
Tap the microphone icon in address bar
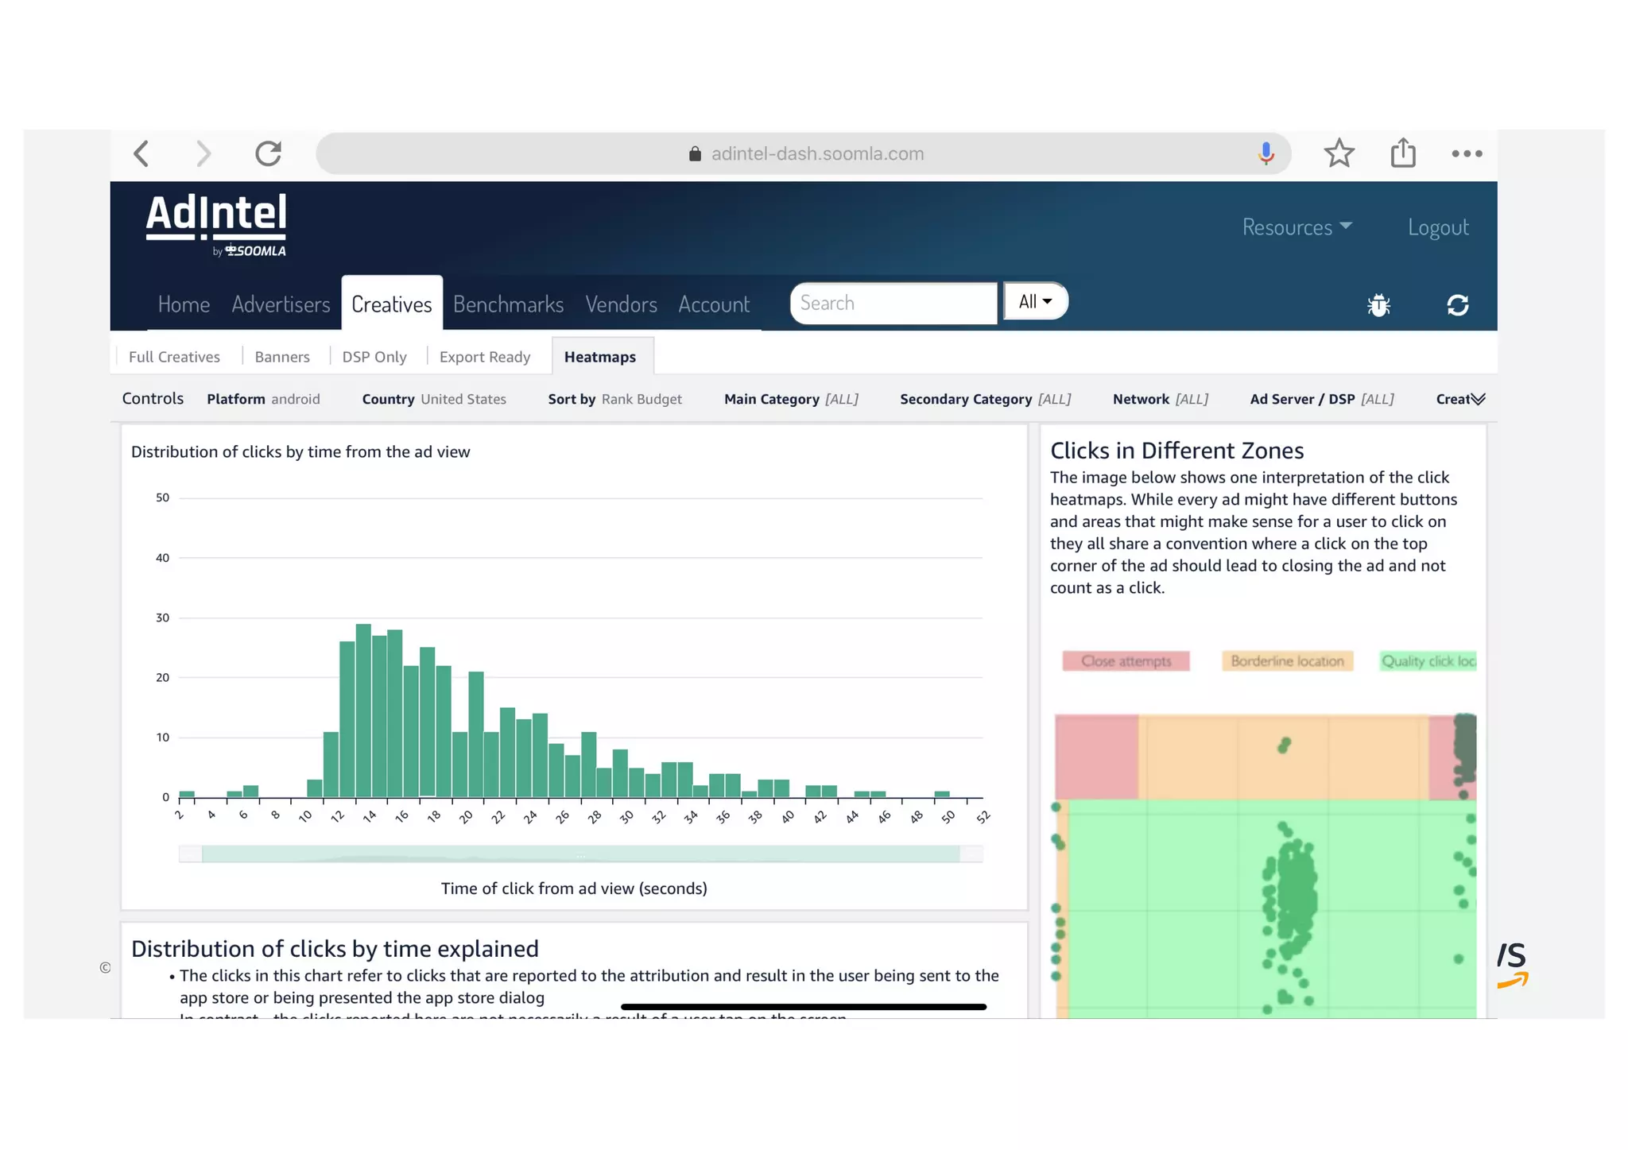(1266, 153)
